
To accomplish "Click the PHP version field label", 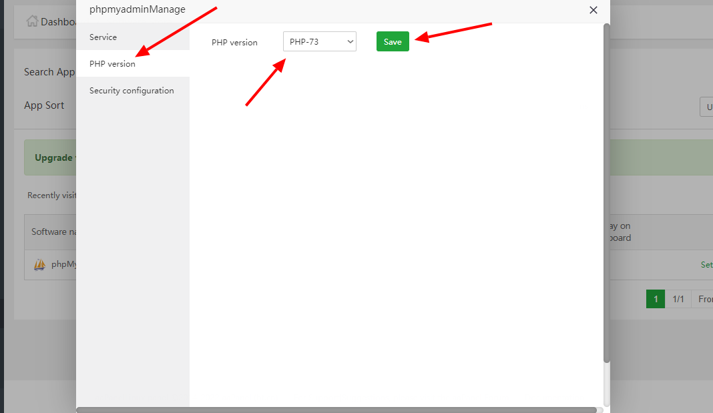I will 234,42.
